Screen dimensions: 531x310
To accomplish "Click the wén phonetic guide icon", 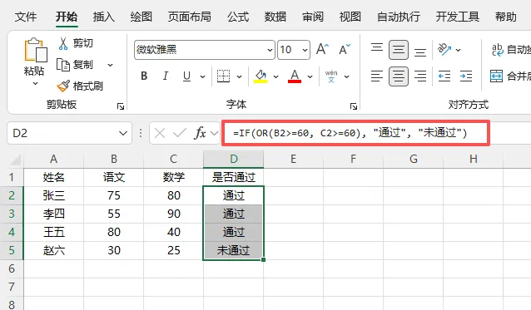I will 331,76.
